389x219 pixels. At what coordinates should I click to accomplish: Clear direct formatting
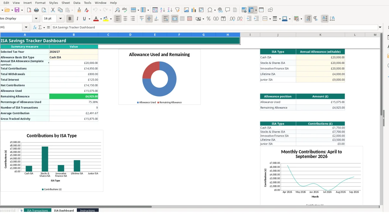[86, 10]
